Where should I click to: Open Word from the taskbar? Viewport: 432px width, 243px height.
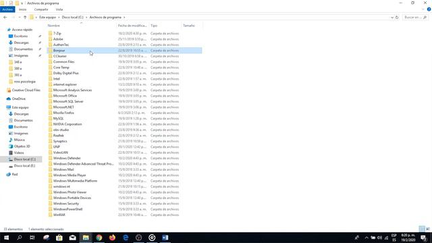[165, 238]
